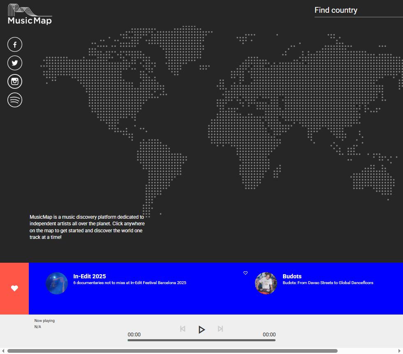Click the track progress bar

[201, 340]
